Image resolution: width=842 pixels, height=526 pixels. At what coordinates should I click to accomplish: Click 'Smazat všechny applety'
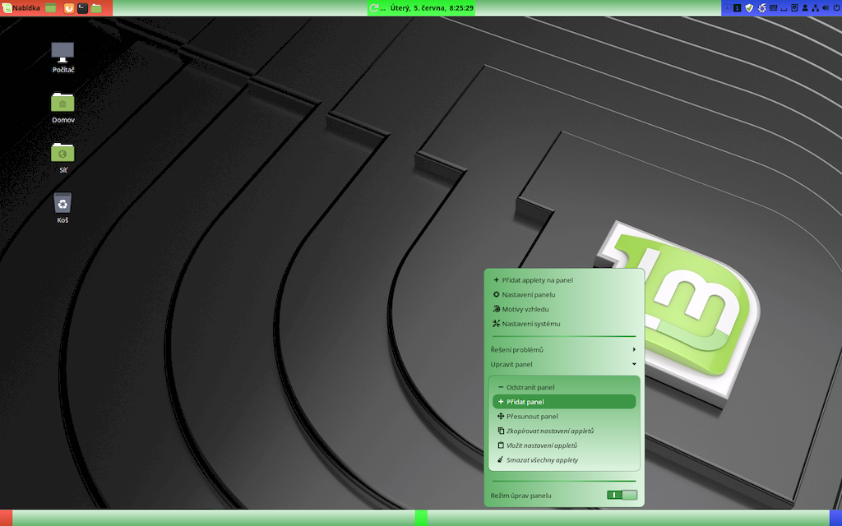(x=564, y=459)
